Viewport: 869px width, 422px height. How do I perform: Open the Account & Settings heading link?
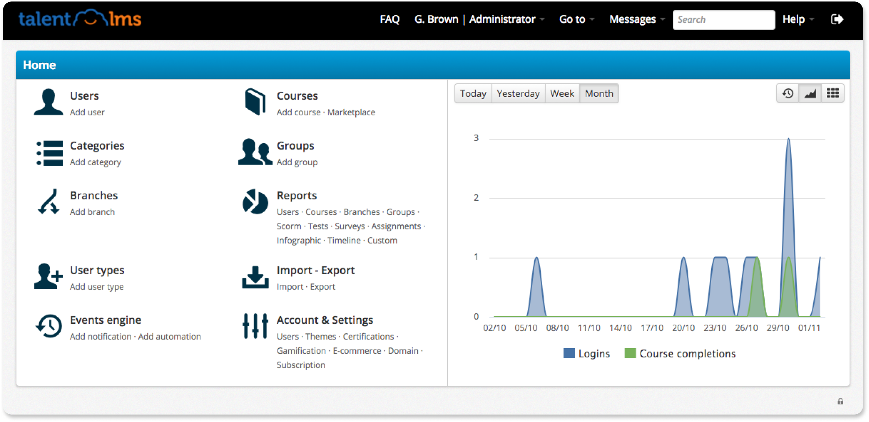pyautogui.click(x=325, y=320)
